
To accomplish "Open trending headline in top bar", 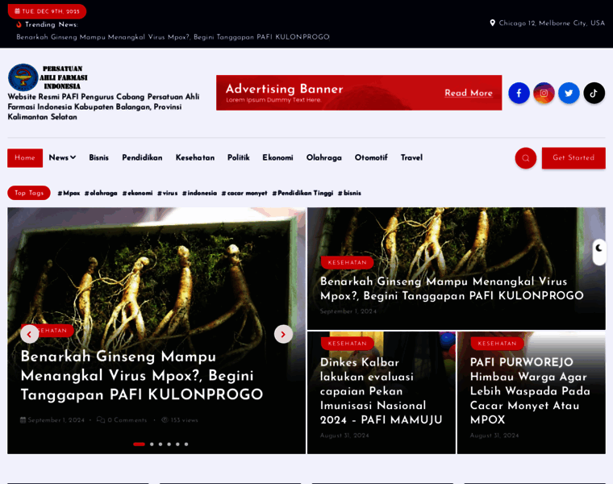I will pyautogui.click(x=173, y=37).
